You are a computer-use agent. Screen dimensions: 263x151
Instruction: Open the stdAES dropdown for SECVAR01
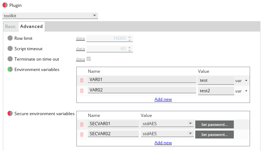pyautogui.click(x=166, y=124)
